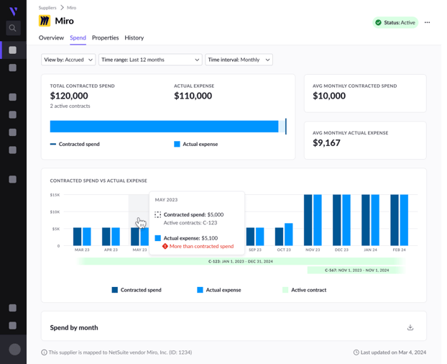Image resolution: width=447 pixels, height=364 pixels.
Task: Click dark blue Contracted spend chart legend swatch
Action: coord(114,290)
